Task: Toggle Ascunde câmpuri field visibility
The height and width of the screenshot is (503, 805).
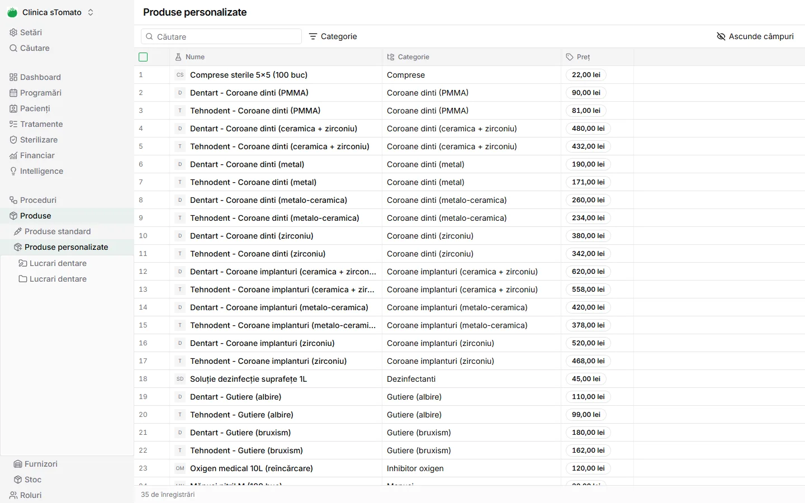Action: point(755,36)
